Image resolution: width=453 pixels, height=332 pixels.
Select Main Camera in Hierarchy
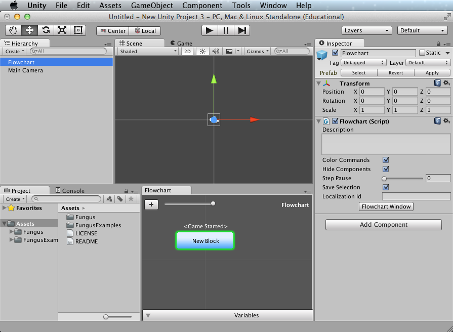click(57, 70)
